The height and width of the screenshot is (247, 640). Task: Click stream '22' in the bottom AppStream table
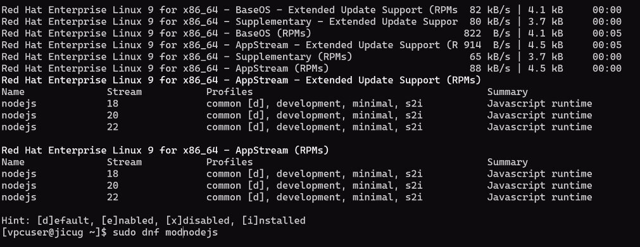tap(113, 198)
